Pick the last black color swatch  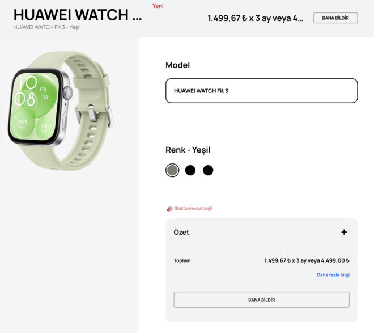click(208, 170)
